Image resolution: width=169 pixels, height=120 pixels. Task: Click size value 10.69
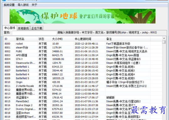(x=55, y=44)
